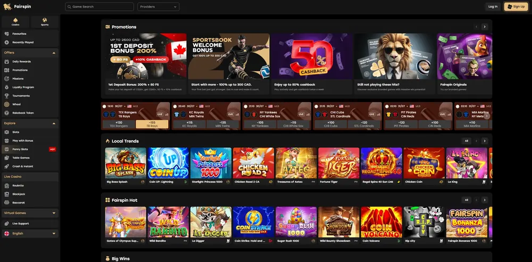The image size is (532, 262).
Task: Switch to the Casino tab
Action: (15, 22)
